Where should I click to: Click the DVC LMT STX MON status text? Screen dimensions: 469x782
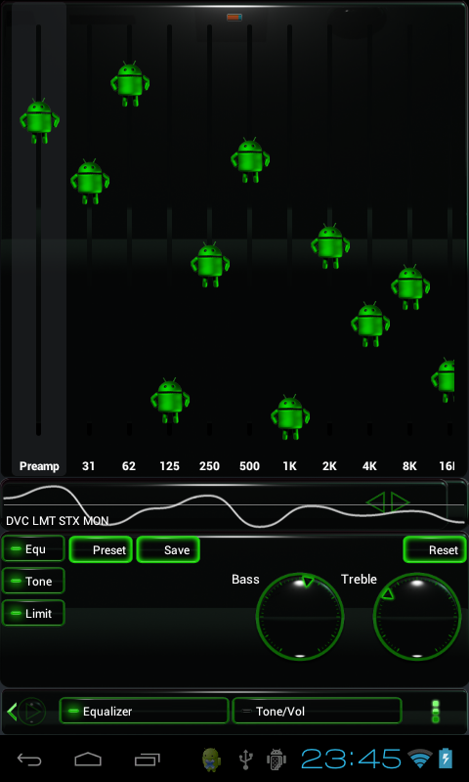click(58, 521)
